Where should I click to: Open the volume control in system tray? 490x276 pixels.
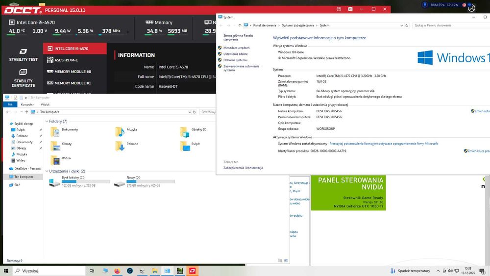pos(450,271)
